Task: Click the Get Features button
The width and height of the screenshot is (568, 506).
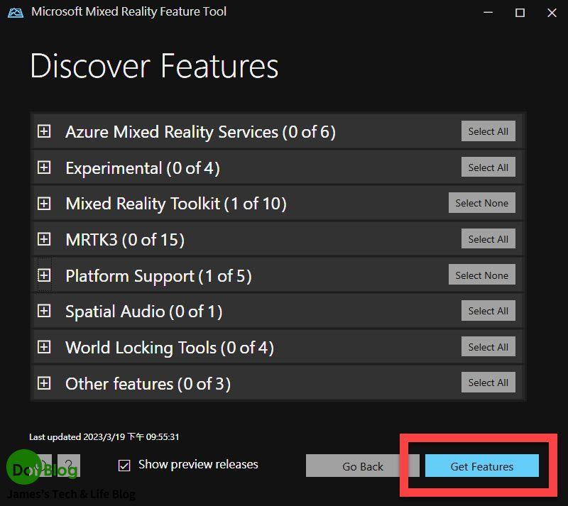Action: point(482,466)
